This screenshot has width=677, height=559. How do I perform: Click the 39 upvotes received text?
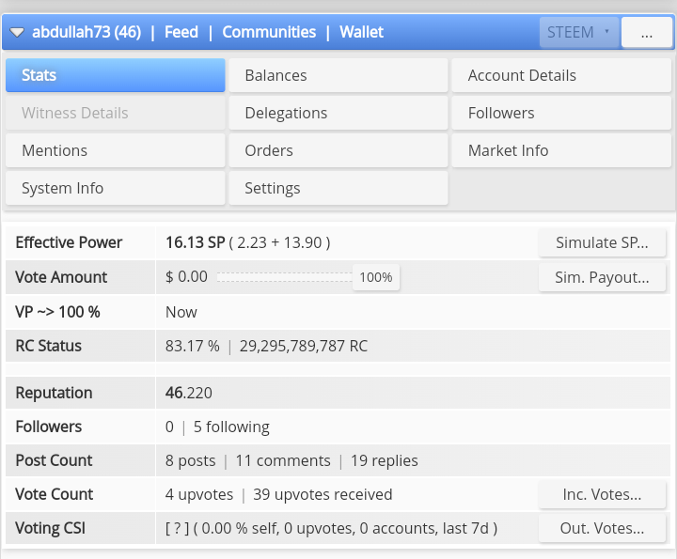(323, 494)
